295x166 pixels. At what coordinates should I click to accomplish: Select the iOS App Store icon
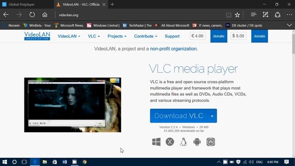(211, 142)
